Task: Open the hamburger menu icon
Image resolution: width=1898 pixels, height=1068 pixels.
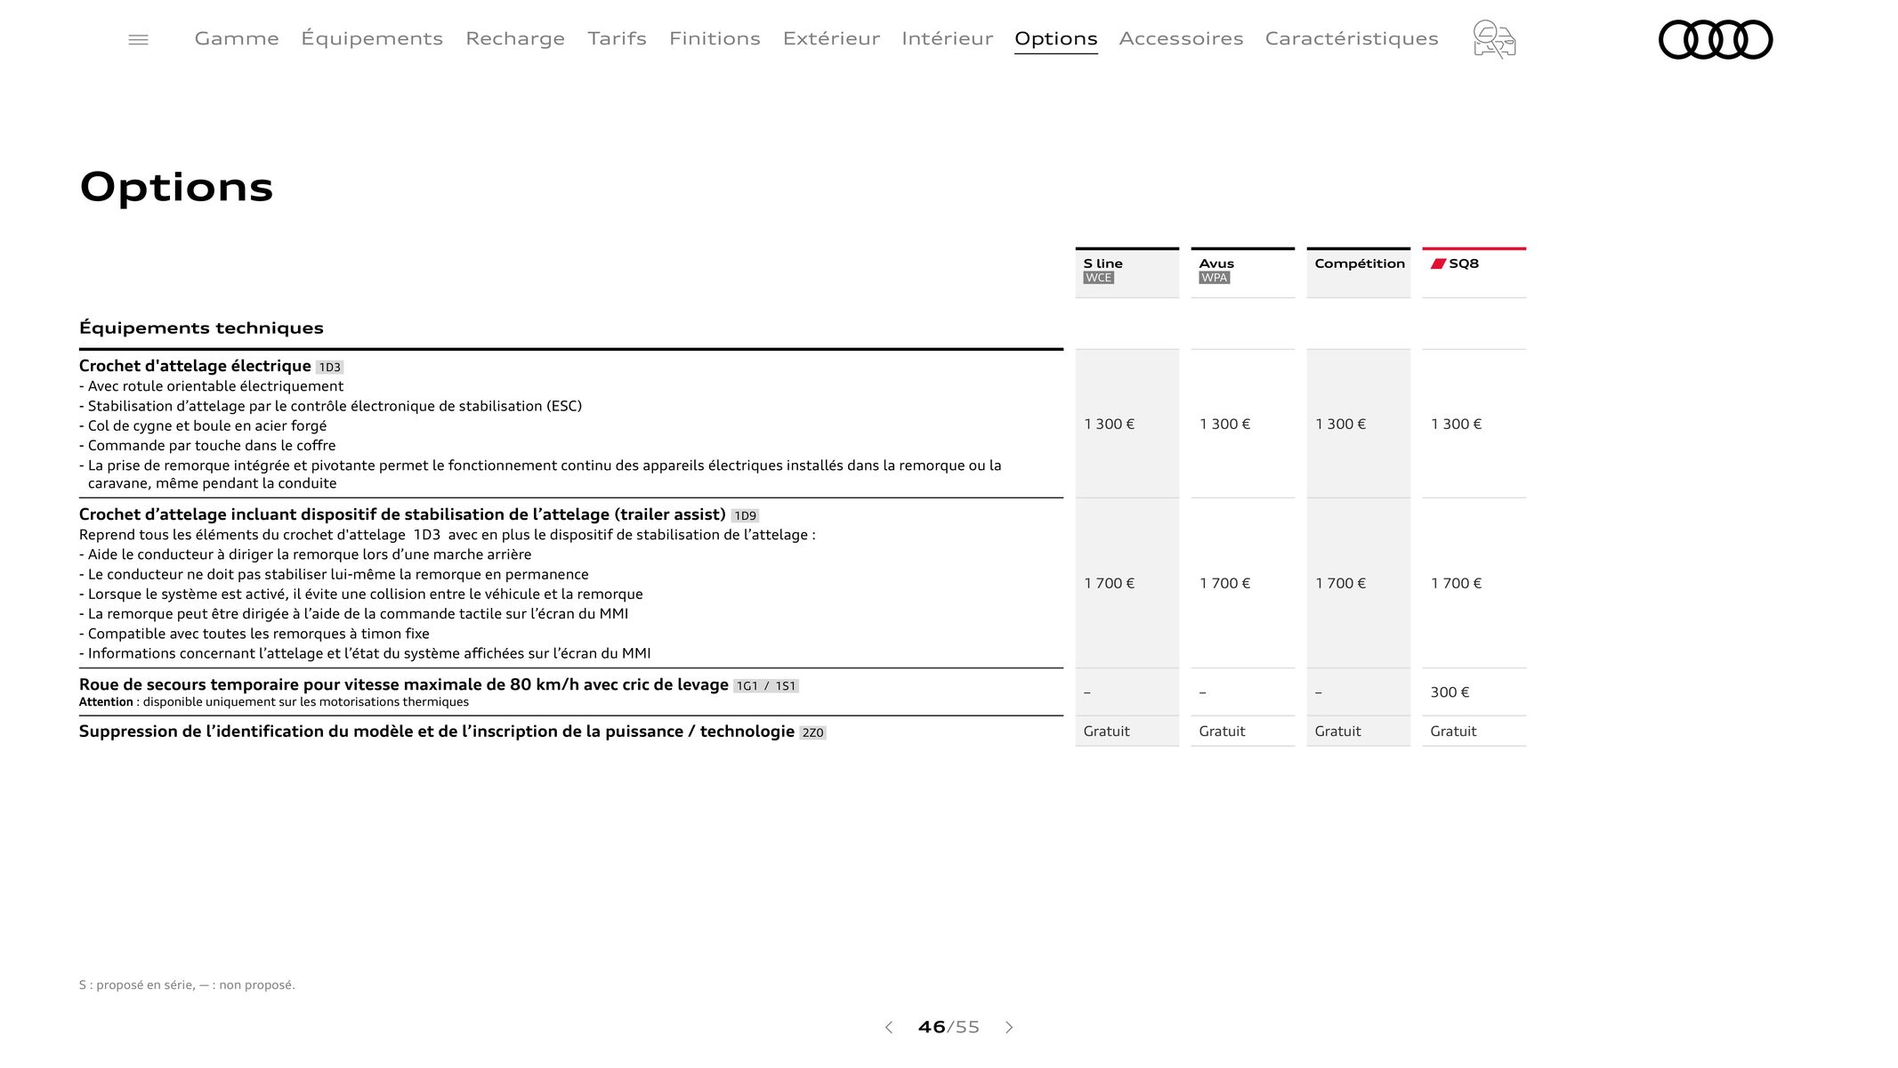Action: (138, 39)
